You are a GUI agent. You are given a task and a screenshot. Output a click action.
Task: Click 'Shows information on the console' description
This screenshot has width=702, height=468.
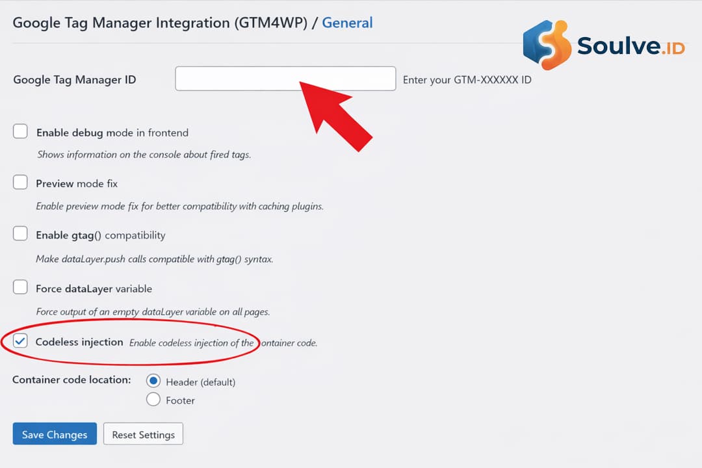[x=144, y=155]
